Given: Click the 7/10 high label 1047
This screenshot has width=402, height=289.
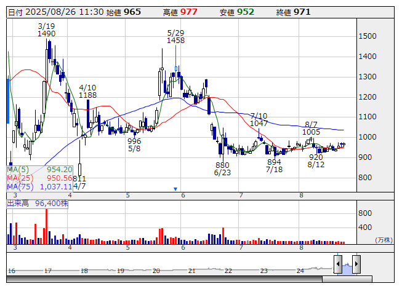Looking at the screenshot, I should [260, 124].
